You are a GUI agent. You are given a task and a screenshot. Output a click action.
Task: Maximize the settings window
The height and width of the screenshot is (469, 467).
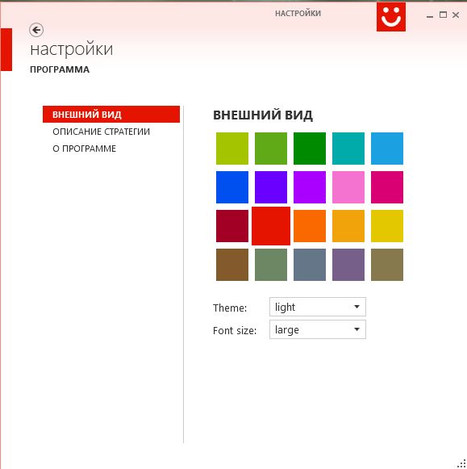(x=443, y=15)
